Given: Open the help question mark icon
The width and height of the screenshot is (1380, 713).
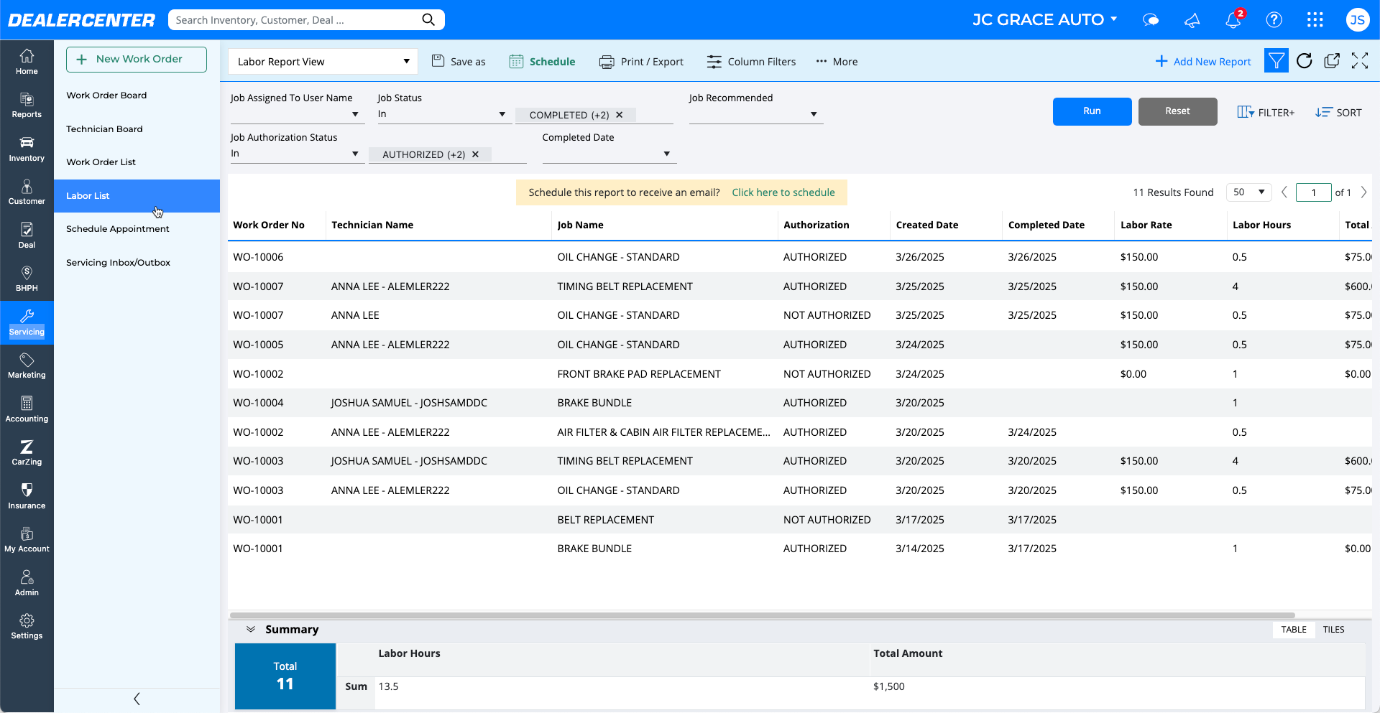Looking at the screenshot, I should click(1274, 20).
